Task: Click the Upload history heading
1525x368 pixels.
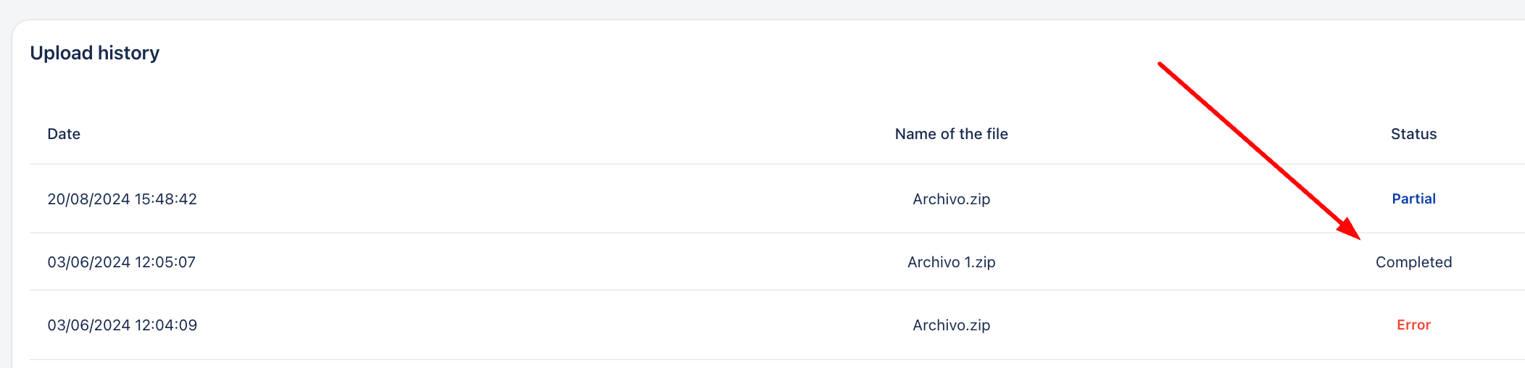Action: click(95, 53)
